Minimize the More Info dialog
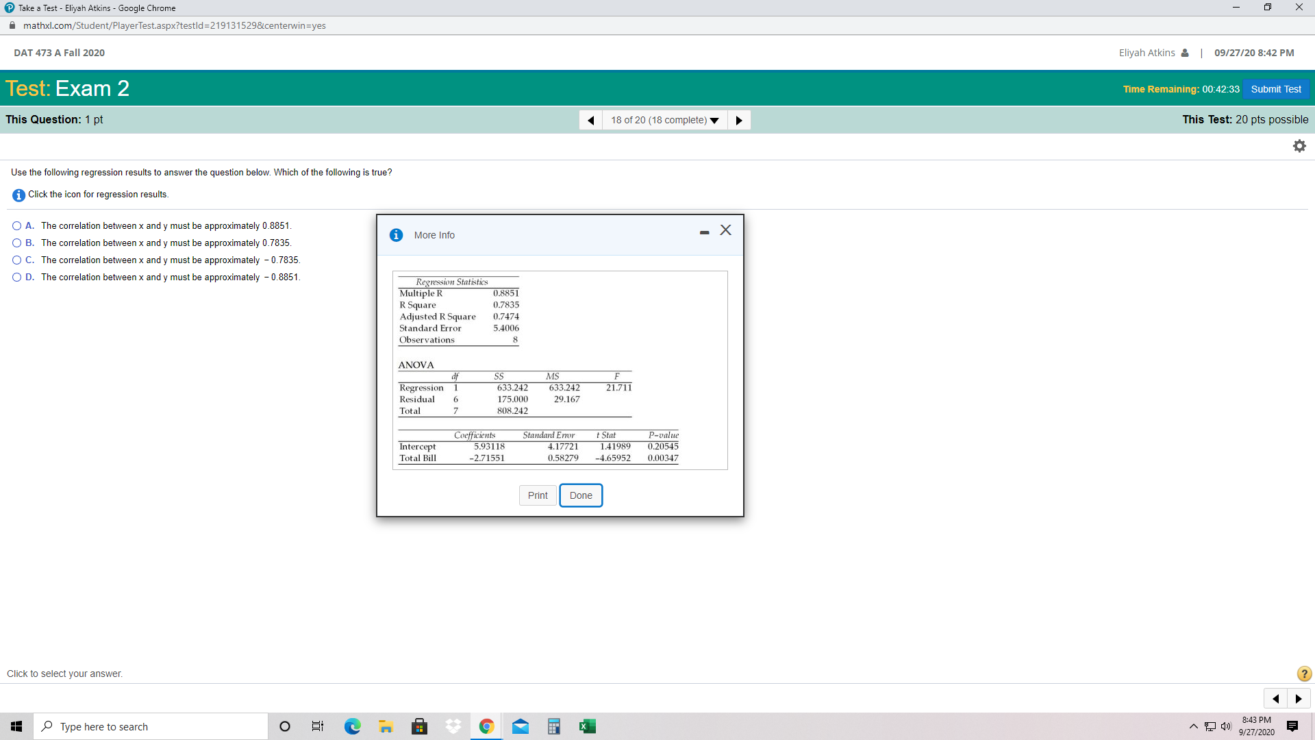1315x740 pixels. tap(704, 233)
